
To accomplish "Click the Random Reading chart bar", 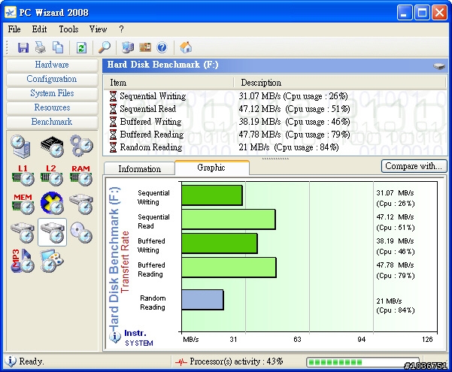I will (x=202, y=300).
